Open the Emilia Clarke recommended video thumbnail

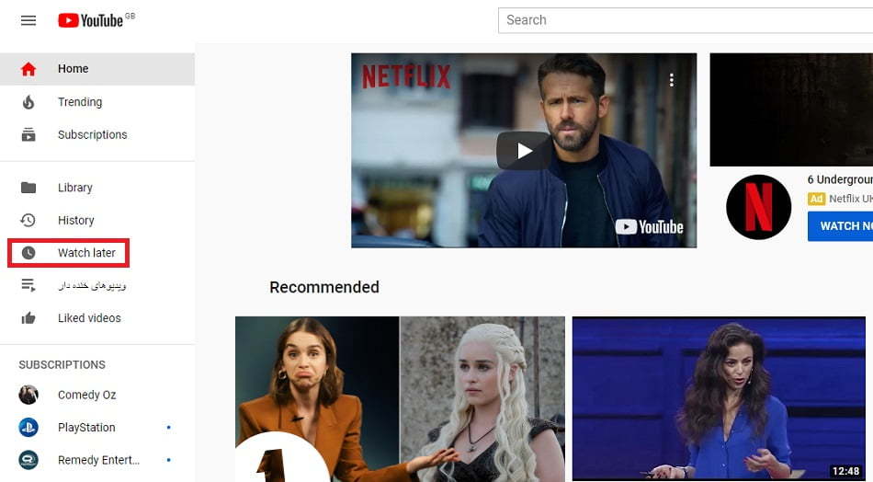[x=400, y=399]
